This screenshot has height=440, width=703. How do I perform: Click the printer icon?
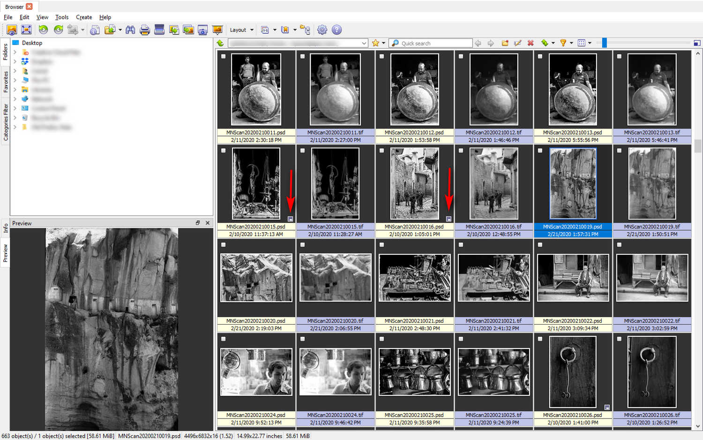click(x=145, y=30)
